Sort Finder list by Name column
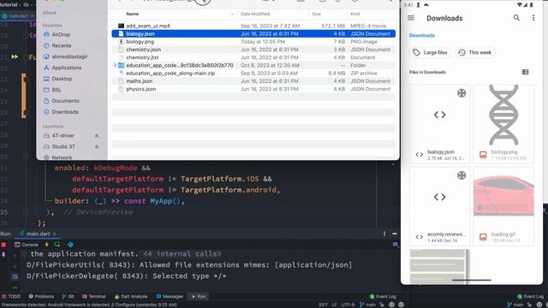 click(x=133, y=14)
